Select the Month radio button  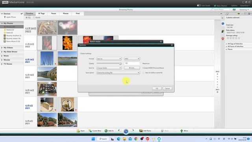34,17
